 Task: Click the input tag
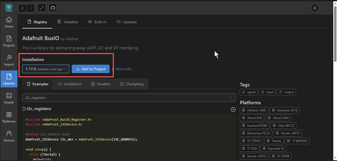[x=267, y=92]
